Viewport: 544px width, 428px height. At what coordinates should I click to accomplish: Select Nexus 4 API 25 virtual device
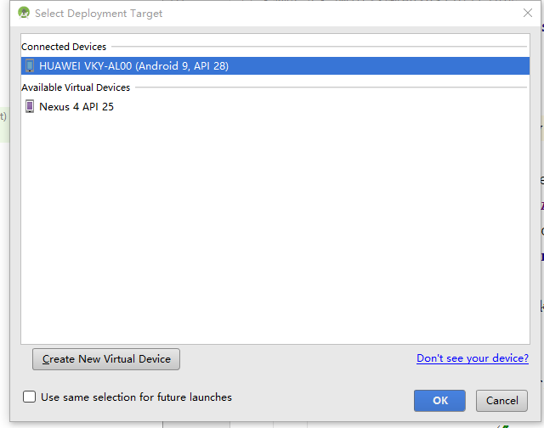76,107
